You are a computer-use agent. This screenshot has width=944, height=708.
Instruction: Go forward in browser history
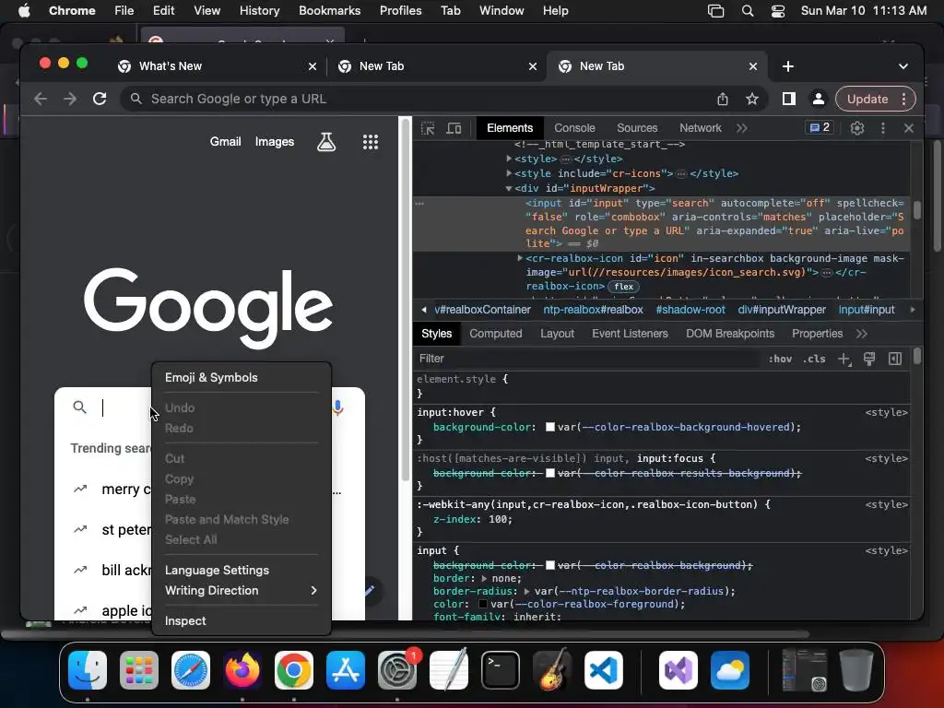point(70,99)
